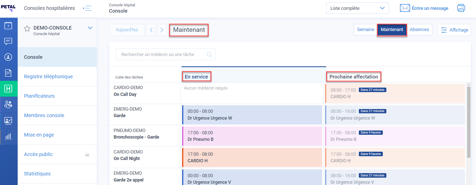The height and width of the screenshot is (185, 476).
Task: Click the doctor or task search field
Action: pos(162,55)
